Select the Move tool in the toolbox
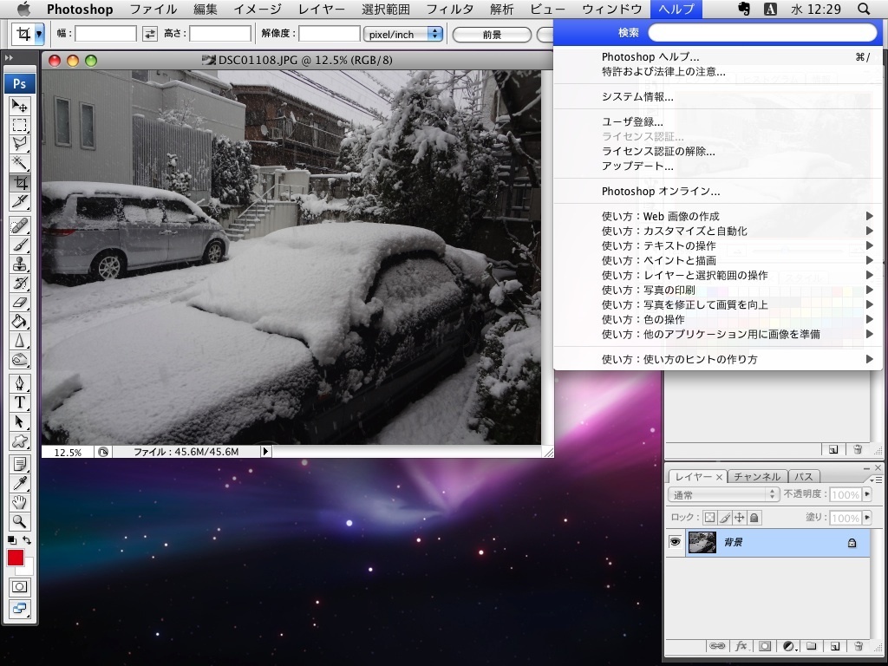The width and height of the screenshot is (888, 666). [x=19, y=106]
